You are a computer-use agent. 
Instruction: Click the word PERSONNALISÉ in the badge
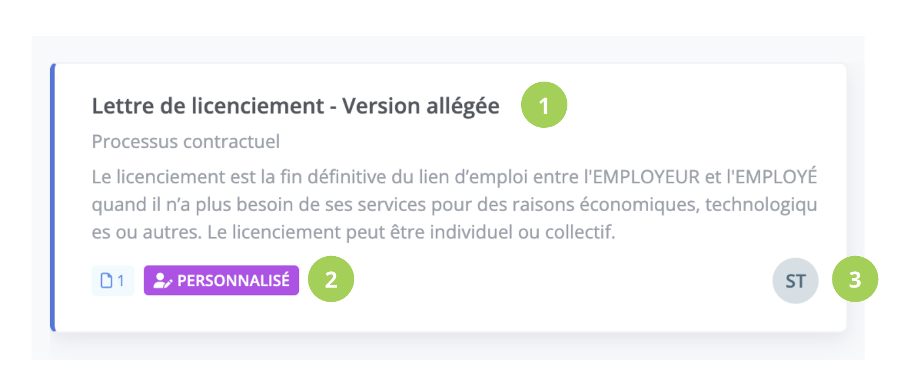point(233,280)
